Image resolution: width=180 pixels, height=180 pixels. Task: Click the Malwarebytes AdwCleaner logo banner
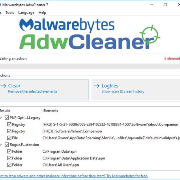point(90,34)
